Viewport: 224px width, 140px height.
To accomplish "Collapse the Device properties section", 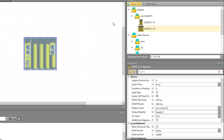I will point(129,77).
